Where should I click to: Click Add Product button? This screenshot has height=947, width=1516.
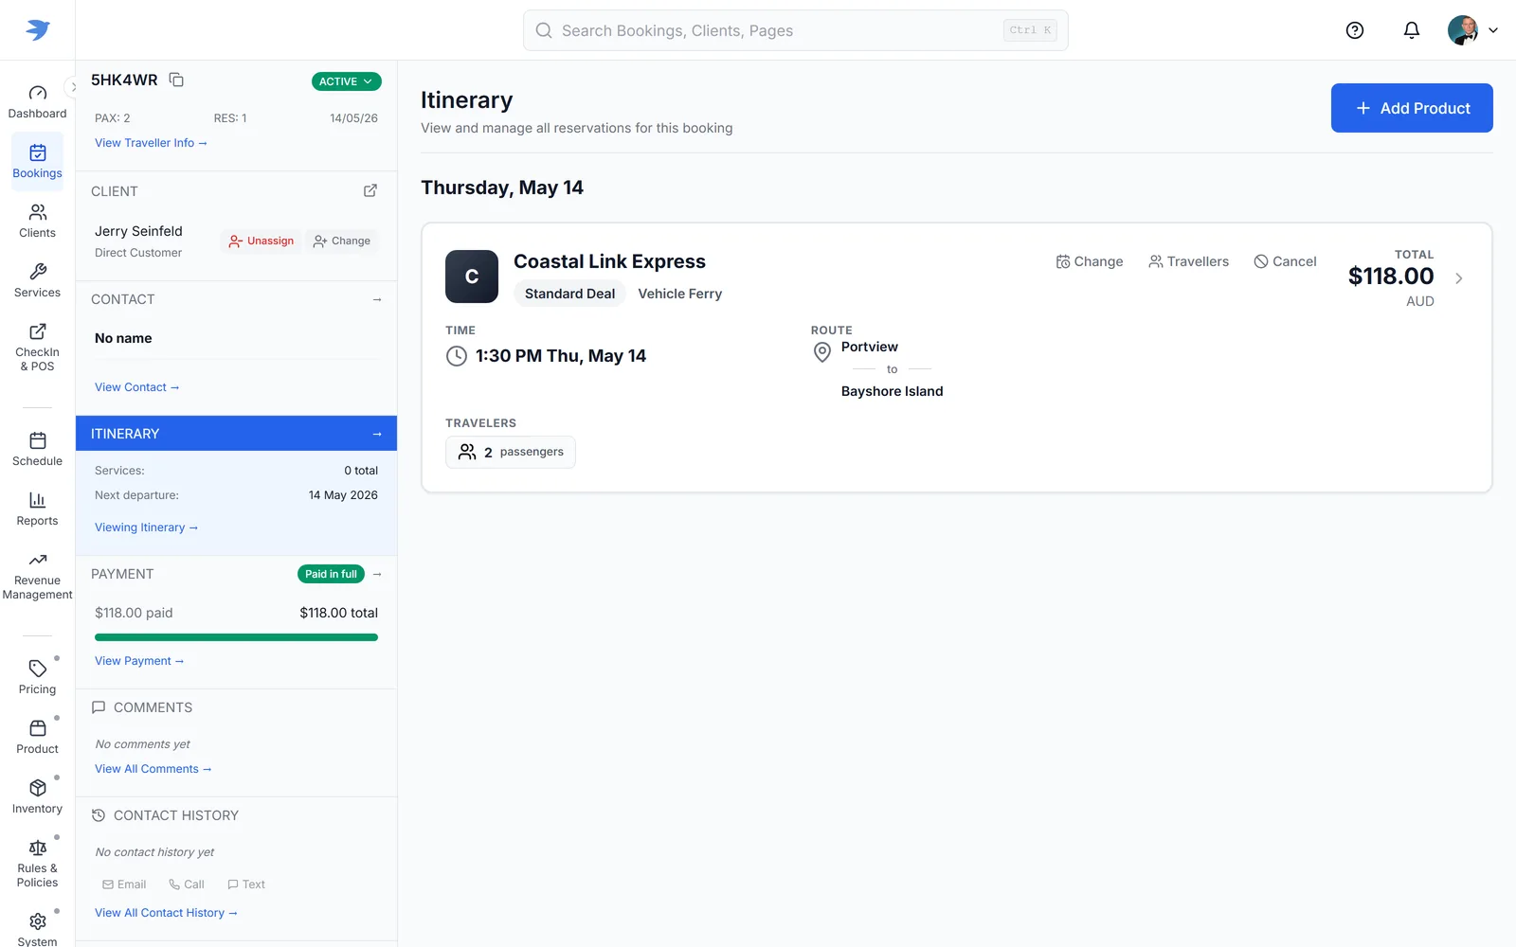pos(1412,108)
